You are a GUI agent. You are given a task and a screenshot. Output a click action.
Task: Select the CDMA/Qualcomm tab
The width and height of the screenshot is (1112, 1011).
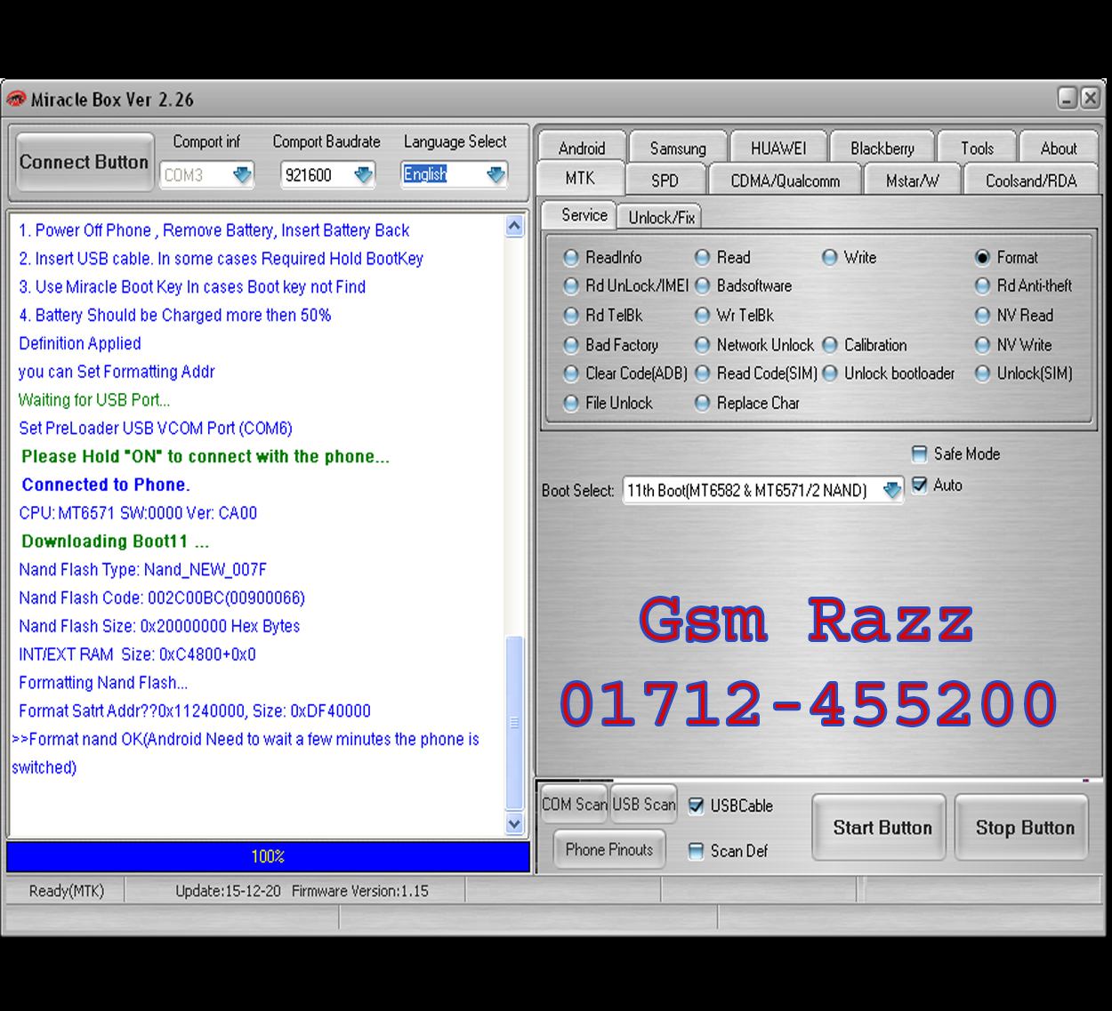786,181
